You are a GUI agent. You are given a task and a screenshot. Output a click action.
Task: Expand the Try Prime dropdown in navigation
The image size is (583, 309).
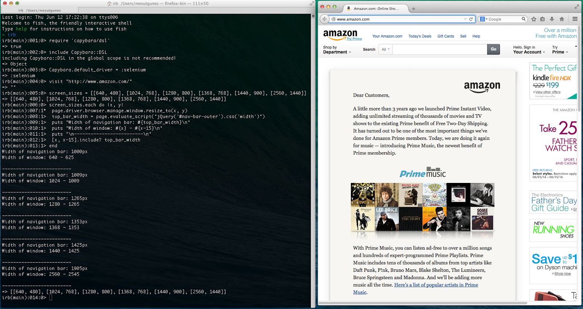point(560,50)
